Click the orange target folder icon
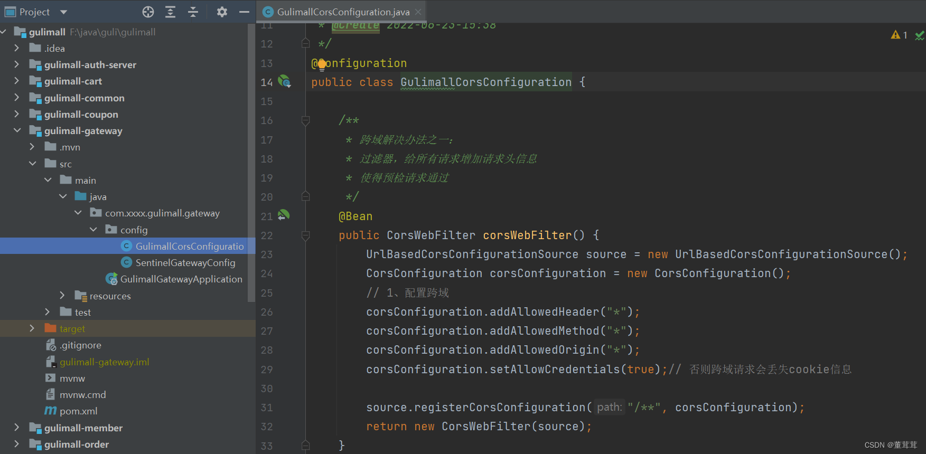Viewport: 926px width, 454px height. [x=50, y=328]
